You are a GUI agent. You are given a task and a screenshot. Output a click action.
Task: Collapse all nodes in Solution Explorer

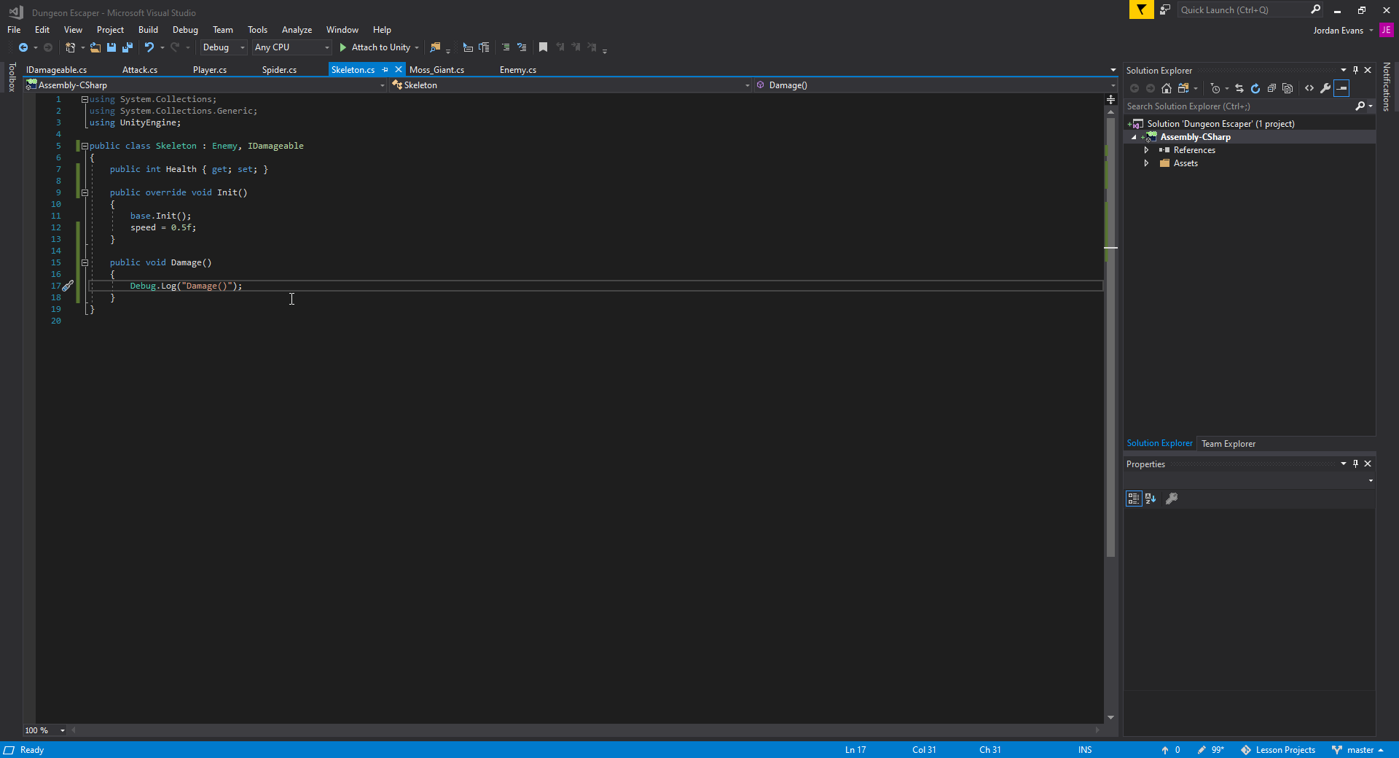click(1271, 88)
